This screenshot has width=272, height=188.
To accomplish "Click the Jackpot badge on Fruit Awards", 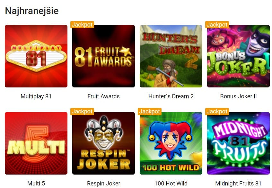I will click(x=82, y=25).
